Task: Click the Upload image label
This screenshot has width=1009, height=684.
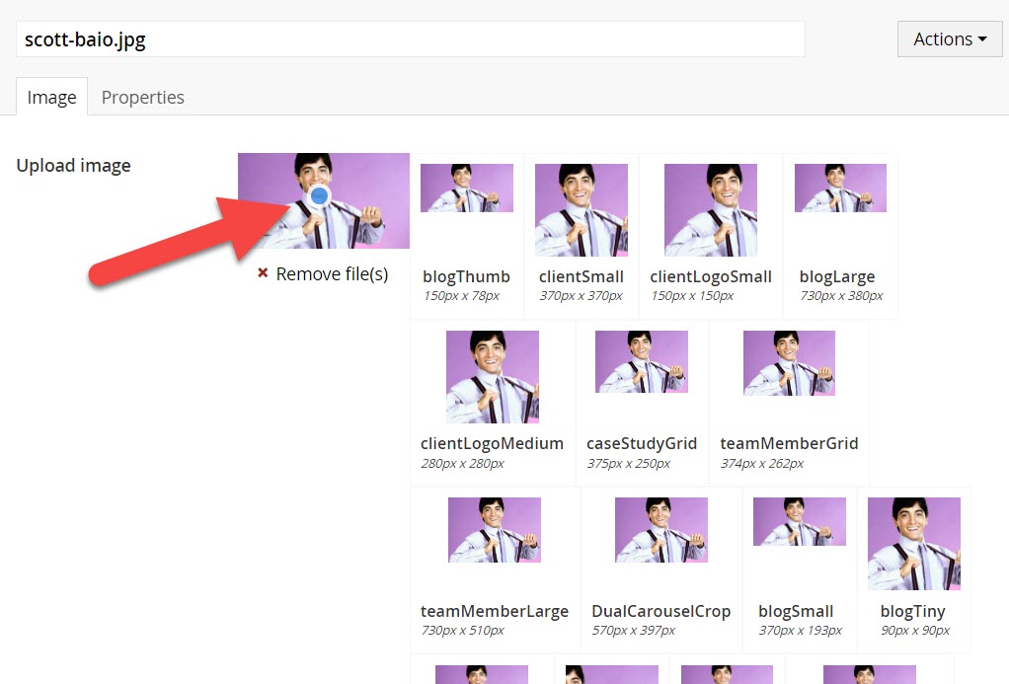Action: click(73, 165)
